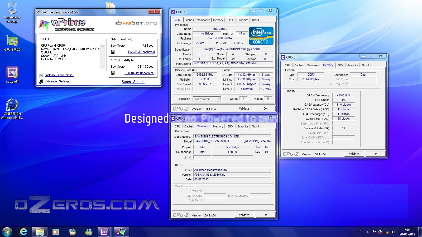Click the HWBOT.org logo in wPrime
This screenshot has width=422, height=237.
[x=136, y=23]
